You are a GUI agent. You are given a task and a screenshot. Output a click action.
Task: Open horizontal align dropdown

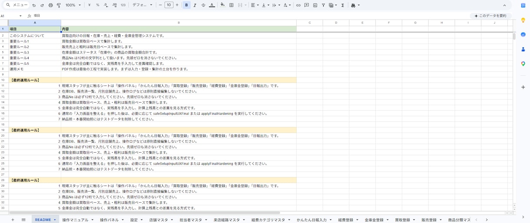pos(255,5)
